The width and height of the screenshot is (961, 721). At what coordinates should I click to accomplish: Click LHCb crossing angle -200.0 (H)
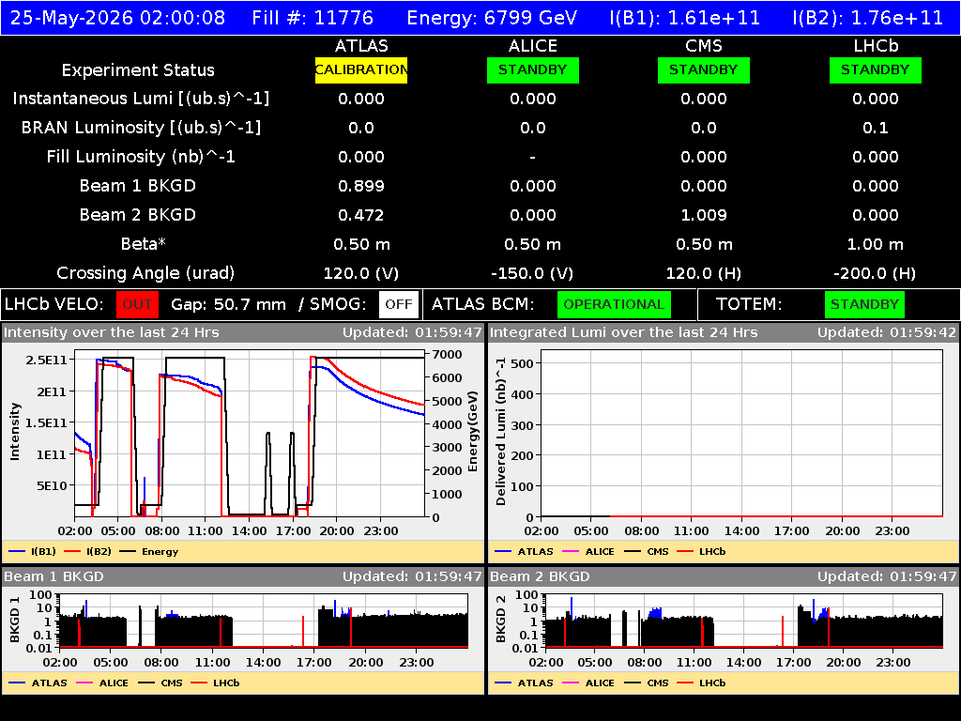pyautogui.click(x=876, y=273)
